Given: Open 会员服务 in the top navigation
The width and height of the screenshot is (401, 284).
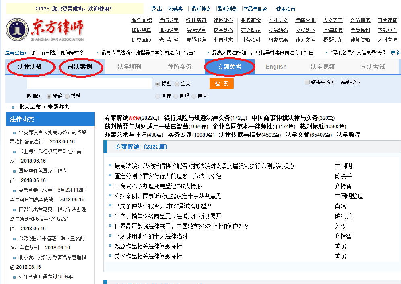Looking at the screenshot, I should tap(360, 20).
